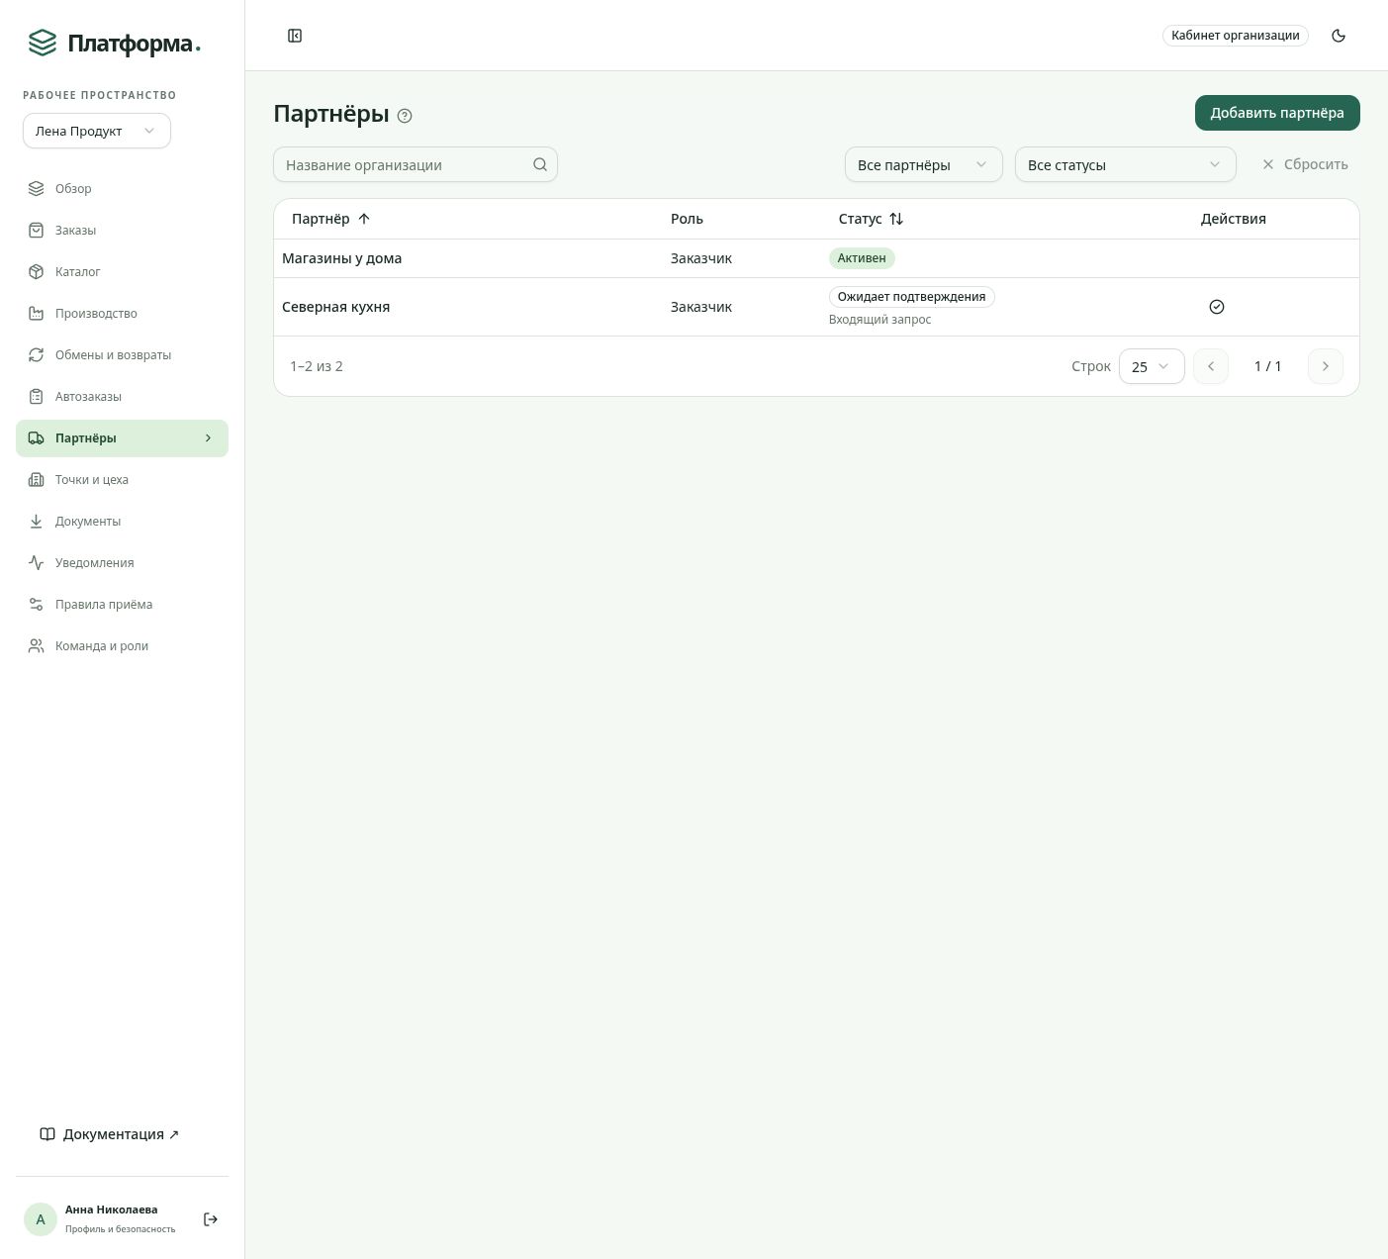Click Добавить партнёра button
This screenshot has width=1388, height=1259.
pos(1277,113)
